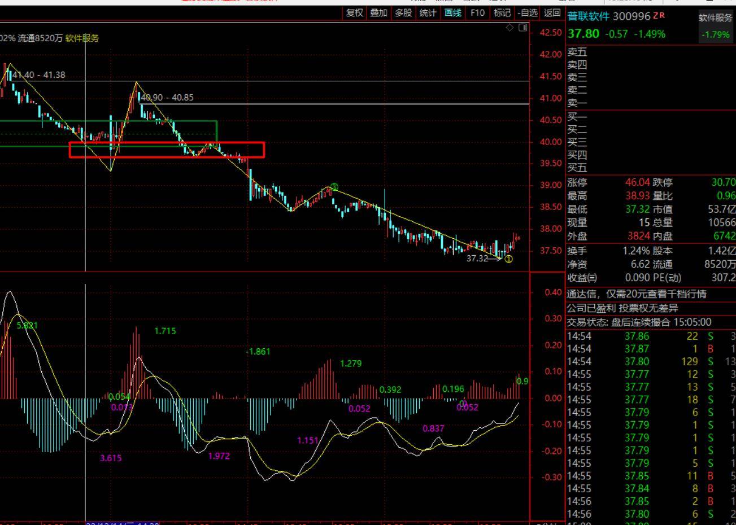Click the MACD label -1.861
The width and height of the screenshot is (736, 525).
[258, 352]
